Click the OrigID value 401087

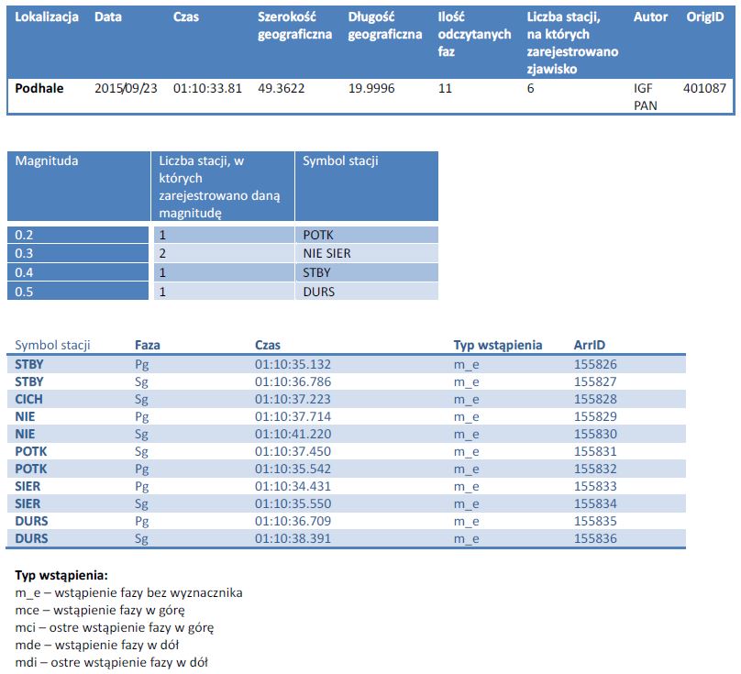coord(704,88)
